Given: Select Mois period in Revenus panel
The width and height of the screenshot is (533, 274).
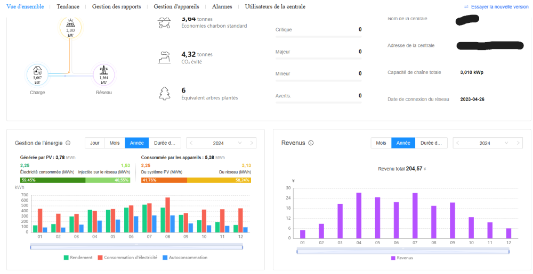Looking at the screenshot, I should click(381, 143).
